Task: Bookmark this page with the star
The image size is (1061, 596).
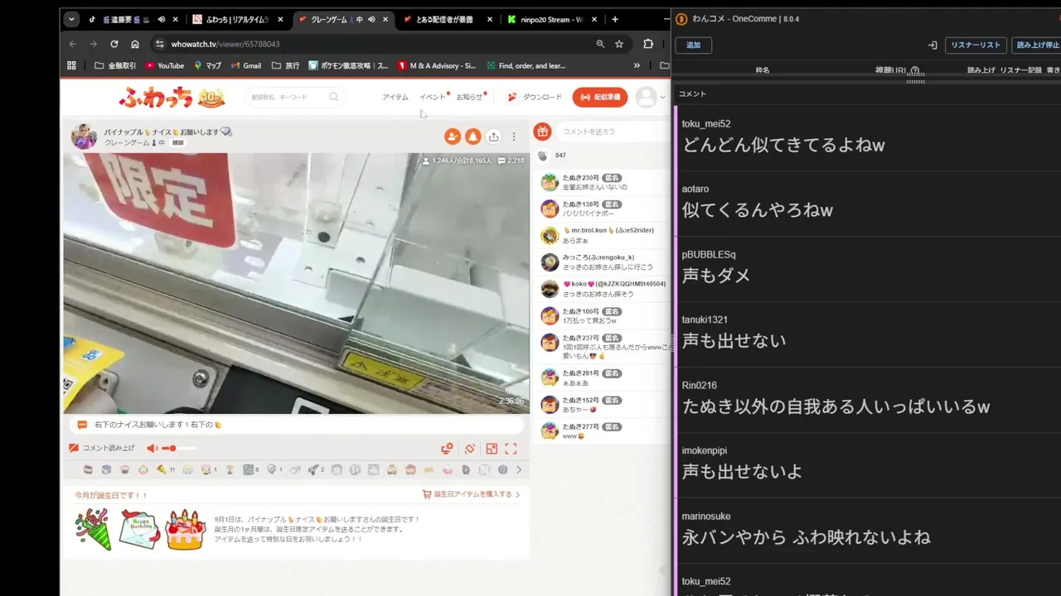Action: pos(619,44)
